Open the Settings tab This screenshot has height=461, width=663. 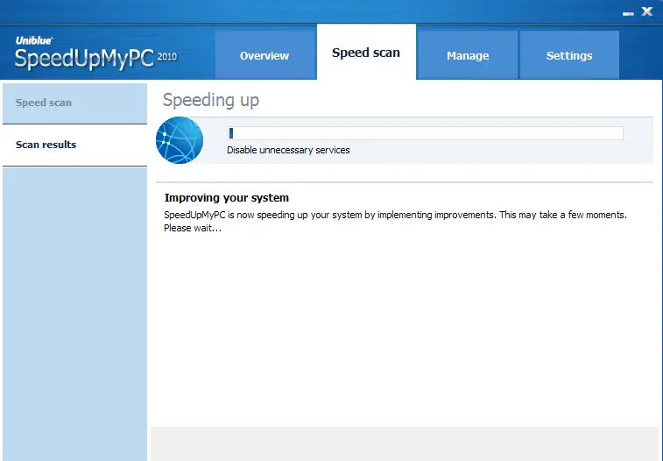click(x=569, y=55)
